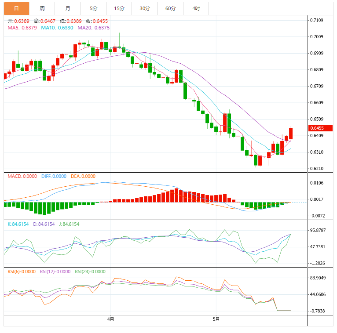
Task: Select the 日 daily timeframe tab
Action: pyautogui.click(x=16, y=8)
